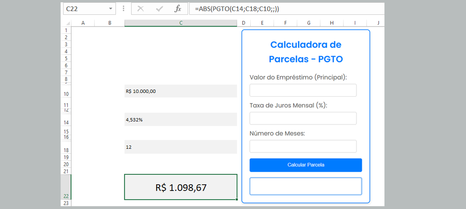Click the Valor do Empréstimo input field
The width and height of the screenshot is (466, 209).
(303, 90)
